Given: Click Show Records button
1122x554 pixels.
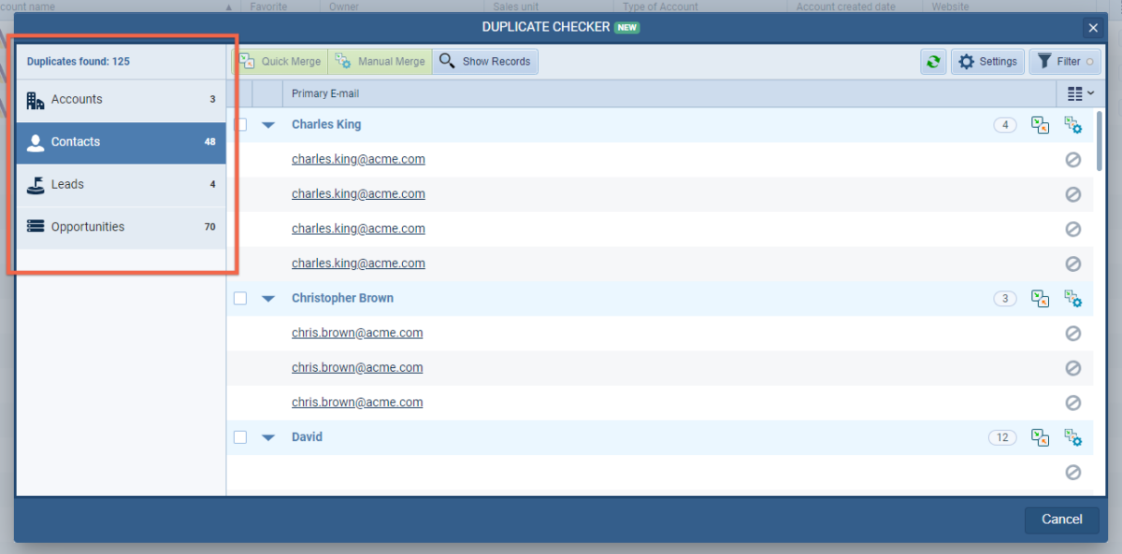Looking at the screenshot, I should click(484, 62).
